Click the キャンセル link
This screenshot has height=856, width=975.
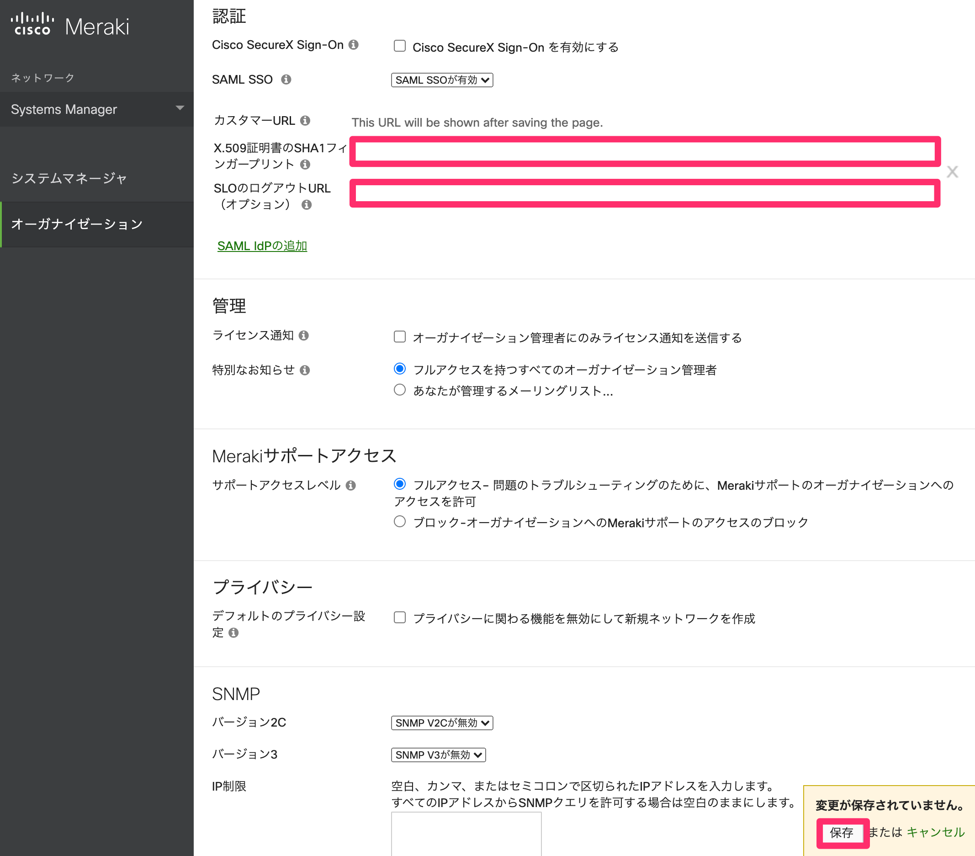click(x=936, y=833)
